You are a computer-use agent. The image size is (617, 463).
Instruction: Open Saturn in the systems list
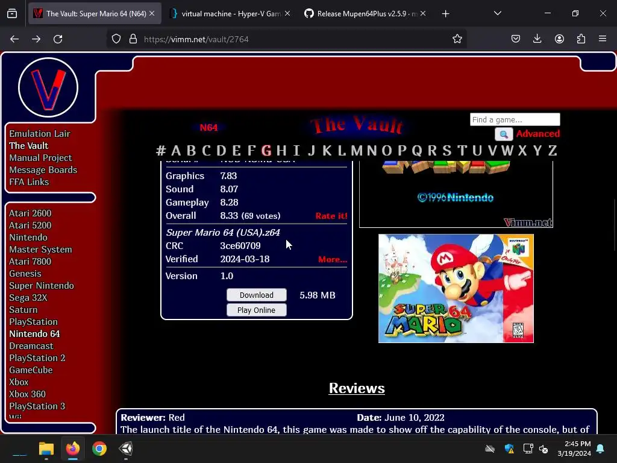(23, 310)
